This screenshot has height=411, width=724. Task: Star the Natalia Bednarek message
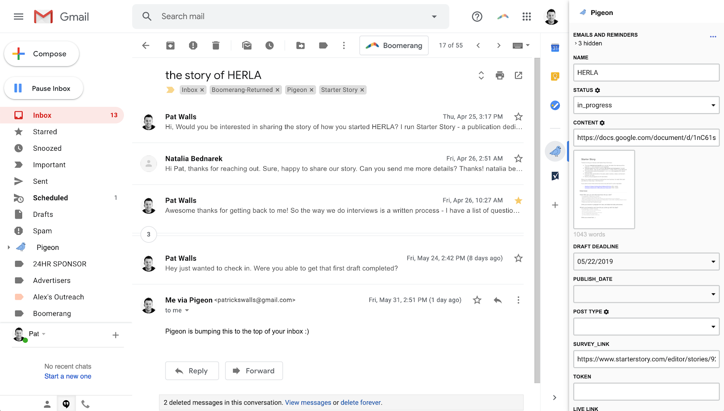pos(519,158)
